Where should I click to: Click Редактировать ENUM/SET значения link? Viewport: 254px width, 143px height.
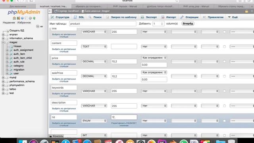124,124
